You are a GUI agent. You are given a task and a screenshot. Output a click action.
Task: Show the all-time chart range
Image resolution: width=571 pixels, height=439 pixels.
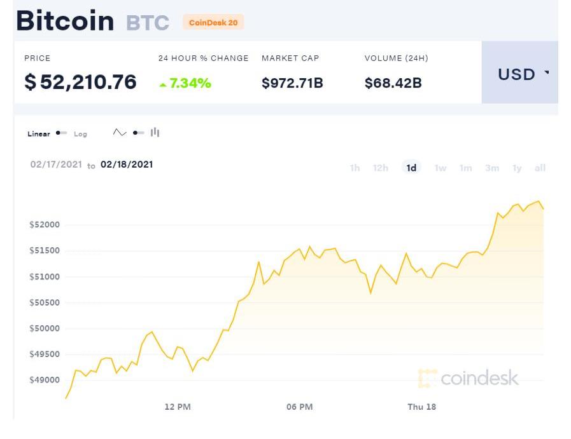point(540,168)
